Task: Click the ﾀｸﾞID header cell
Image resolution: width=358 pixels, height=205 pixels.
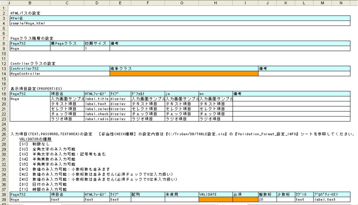Action: tap(304, 195)
